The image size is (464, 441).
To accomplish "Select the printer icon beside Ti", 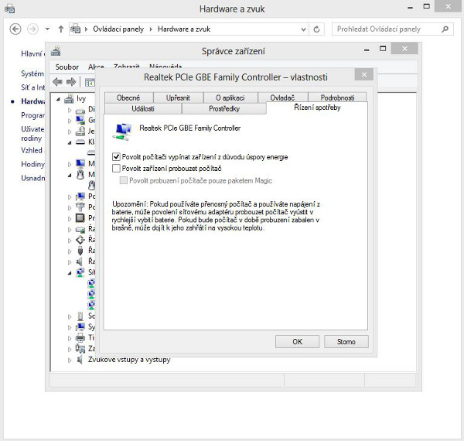I will tap(80, 337).
